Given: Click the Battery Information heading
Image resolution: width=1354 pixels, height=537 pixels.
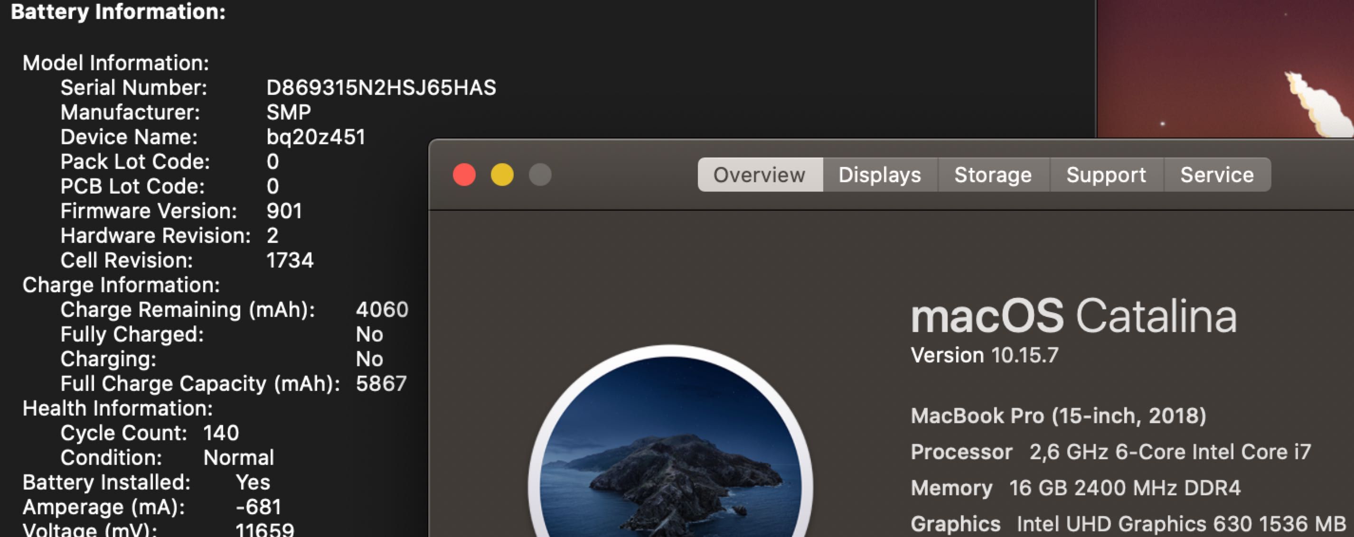Looking at the screenshot, I should pos(118,11).
